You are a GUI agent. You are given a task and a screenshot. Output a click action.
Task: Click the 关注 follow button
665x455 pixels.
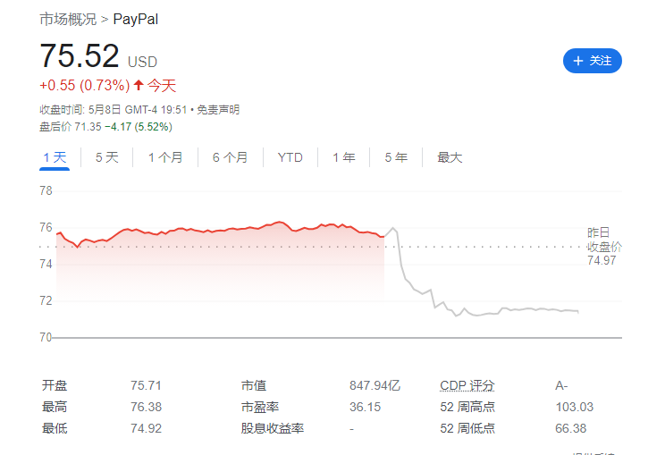pos(592,61)
